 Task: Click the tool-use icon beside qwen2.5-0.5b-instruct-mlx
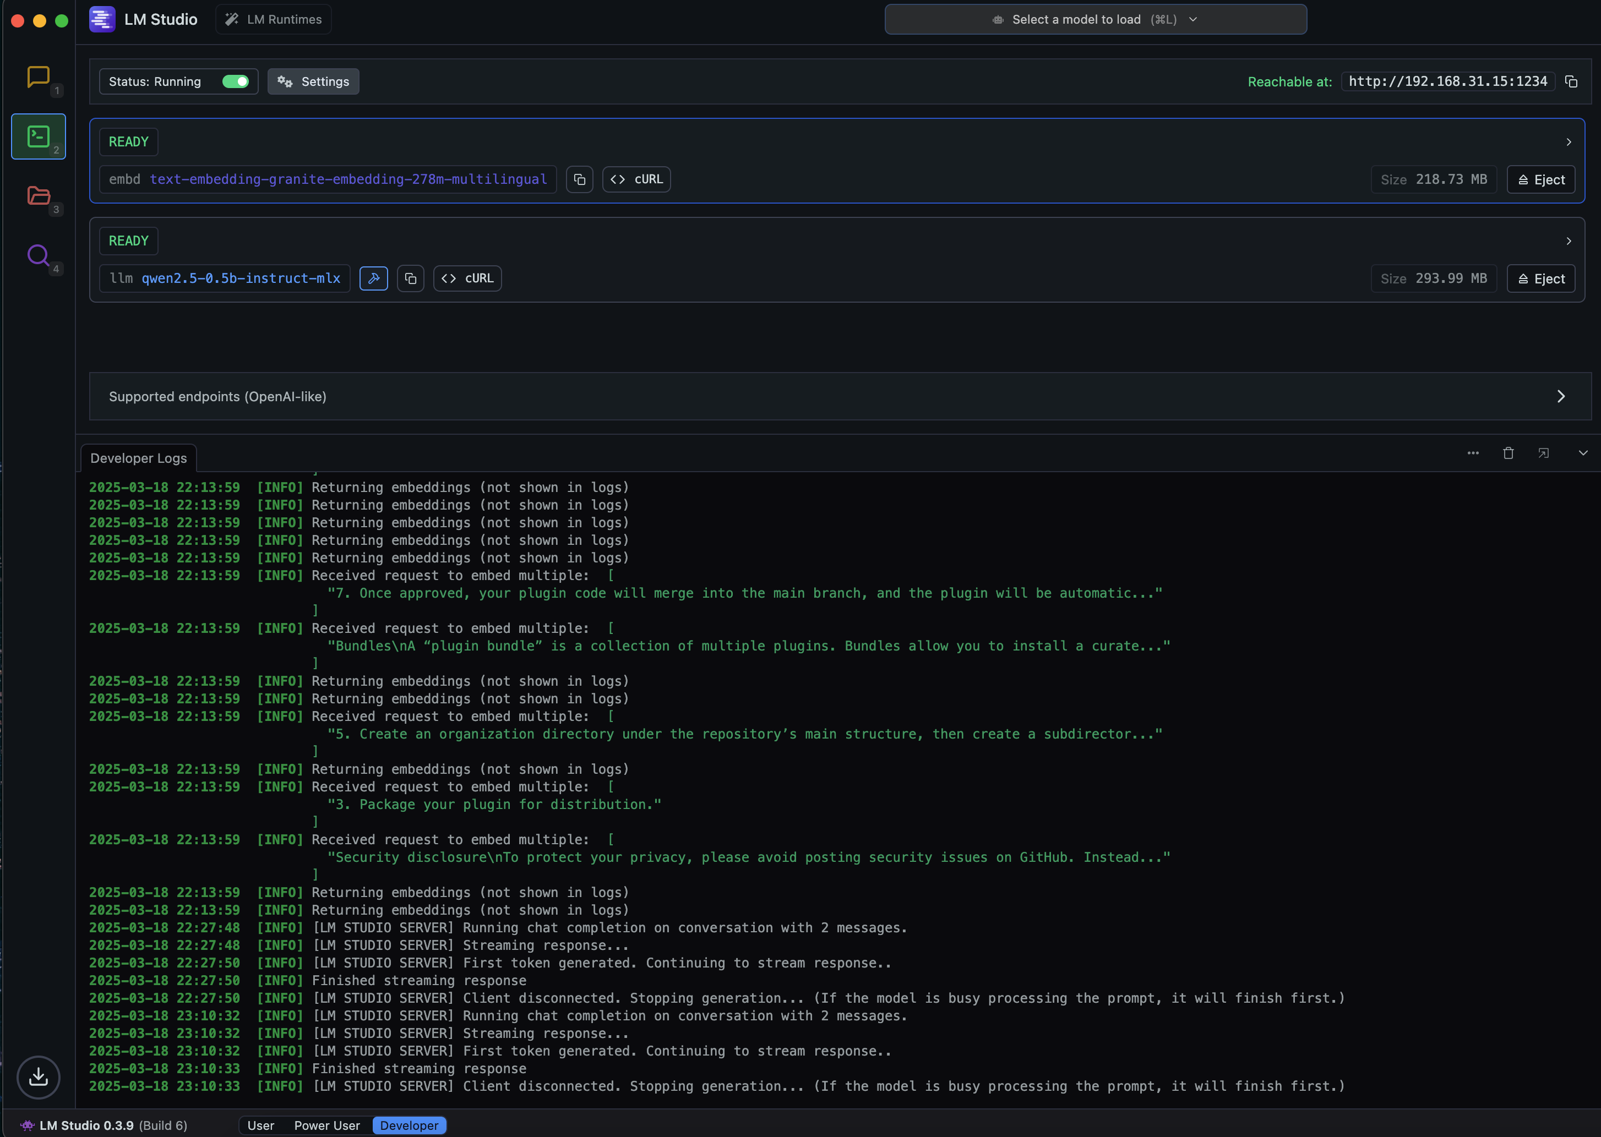point(373,278)
